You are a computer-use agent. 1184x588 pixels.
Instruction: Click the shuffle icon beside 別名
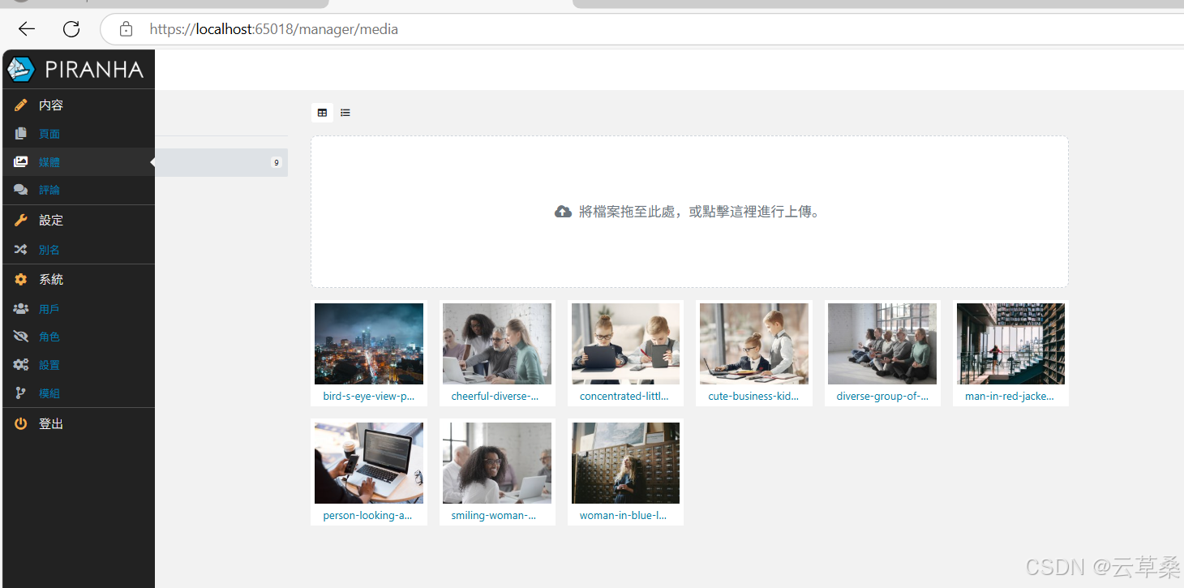(x=21, y=250)
